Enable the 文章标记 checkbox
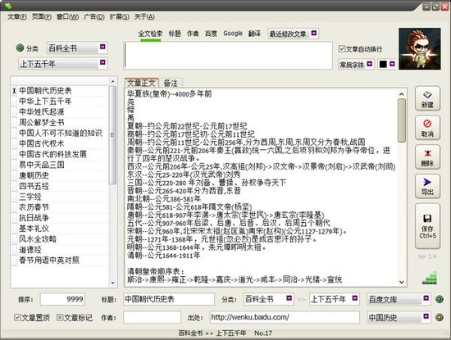The width and height of the screenshot is (451, 340). [60, 317]
